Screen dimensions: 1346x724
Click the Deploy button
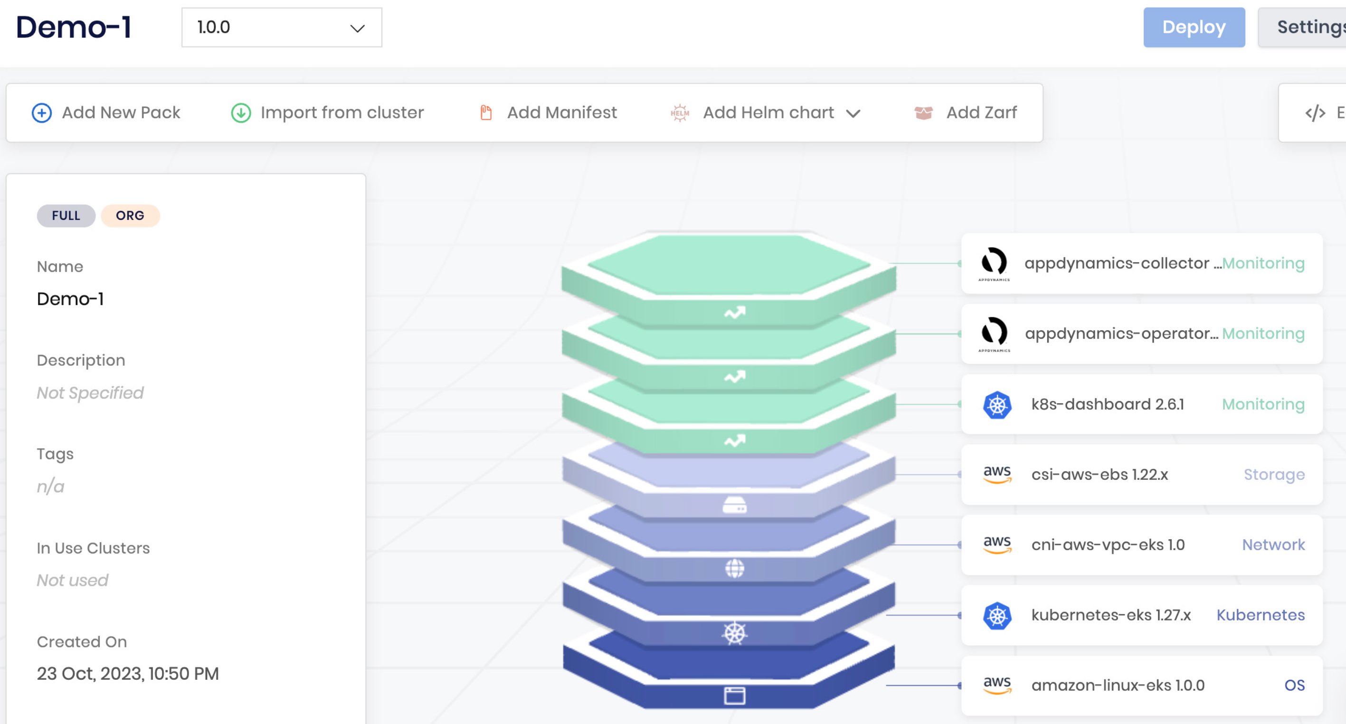point(1193,27)
